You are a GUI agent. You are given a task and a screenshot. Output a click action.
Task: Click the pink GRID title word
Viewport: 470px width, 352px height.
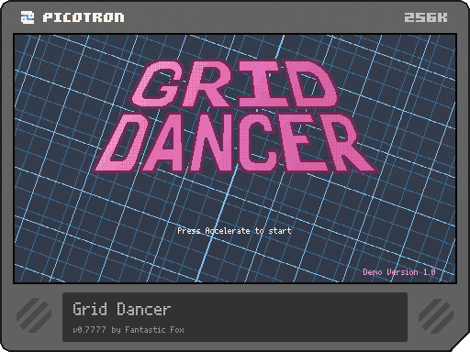click(235, 84)
